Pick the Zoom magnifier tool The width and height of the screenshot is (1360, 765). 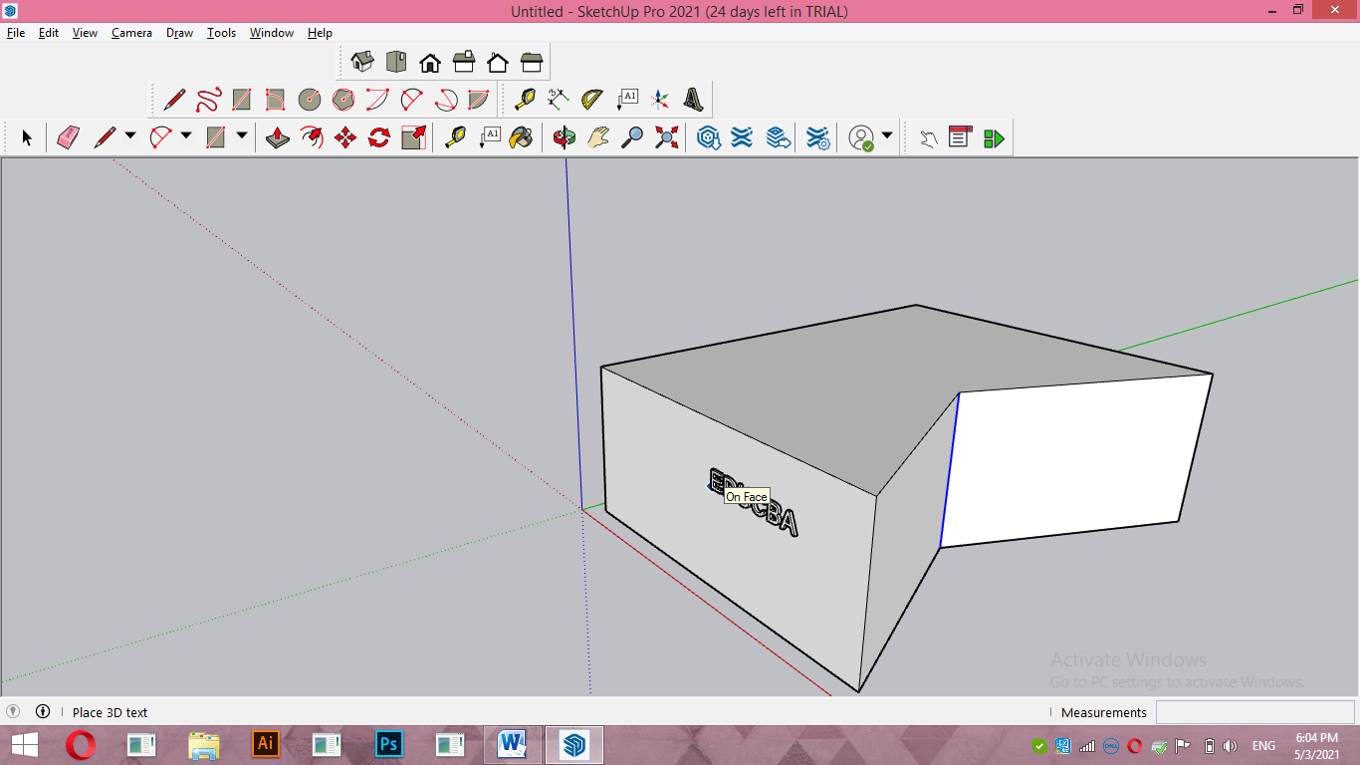pyautogui.click(x=632, y=137)
